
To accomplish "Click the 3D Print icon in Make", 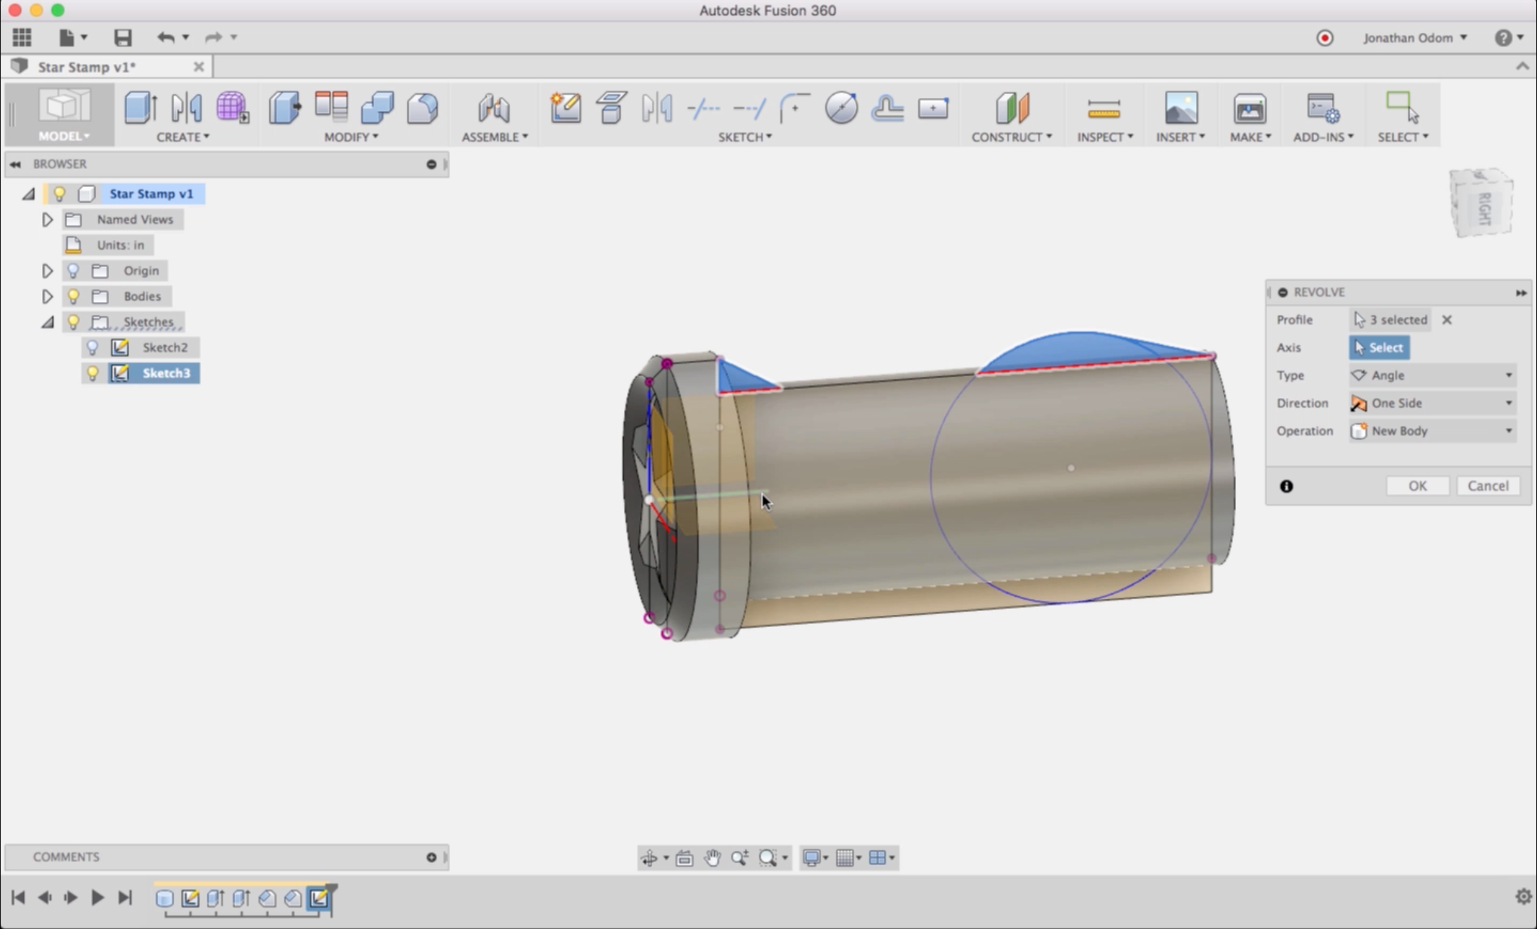I will (x=1249, y=108).
